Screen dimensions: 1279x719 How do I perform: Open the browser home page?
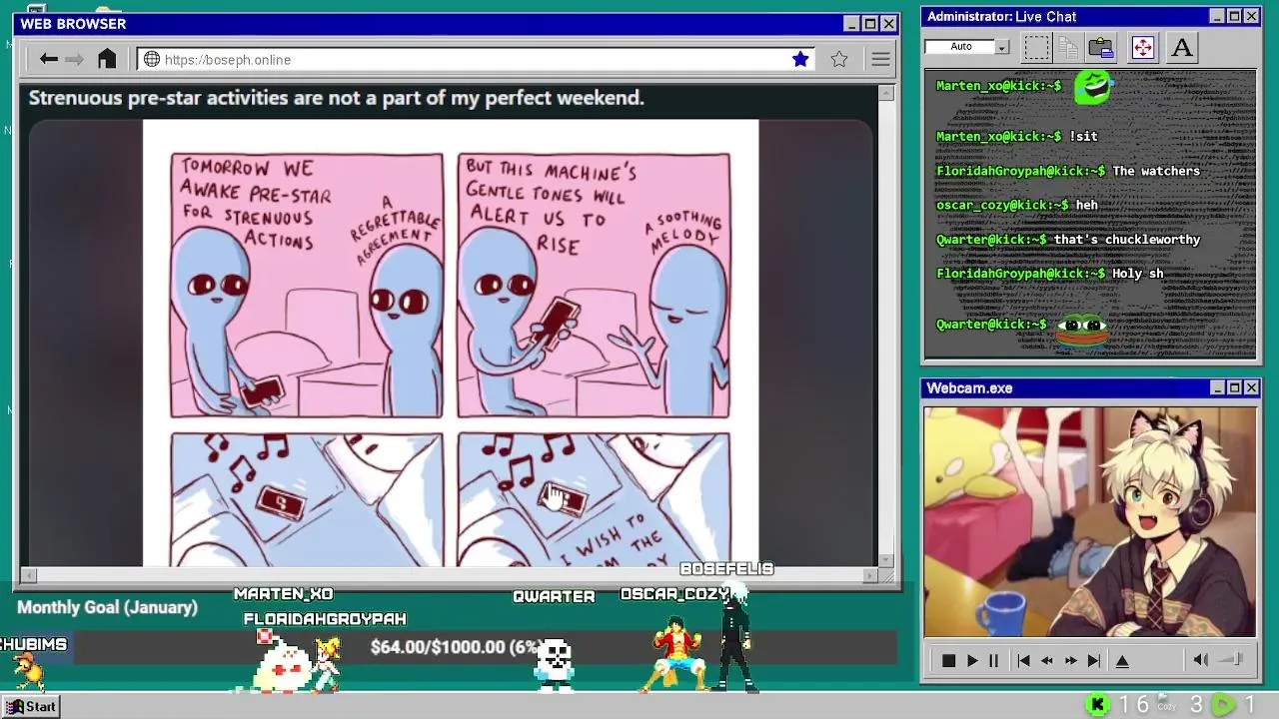[x=107, y=59]
